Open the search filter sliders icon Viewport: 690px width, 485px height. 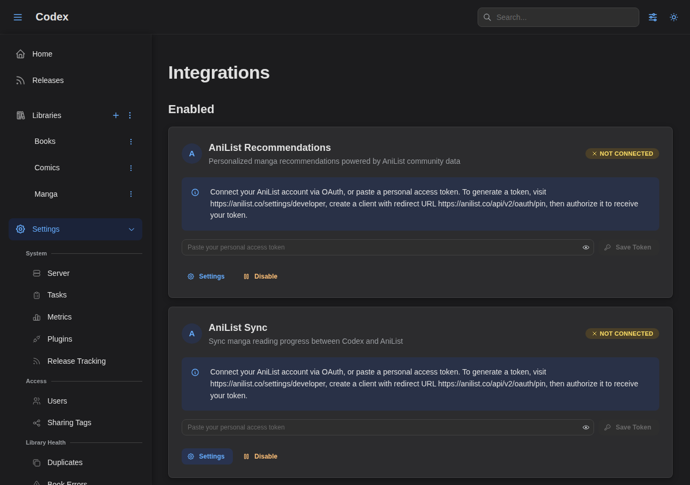(x=653, y=17)
